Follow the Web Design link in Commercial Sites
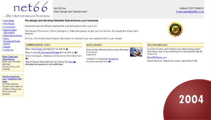This screenshot has height=120, width=211. [37, 49]
